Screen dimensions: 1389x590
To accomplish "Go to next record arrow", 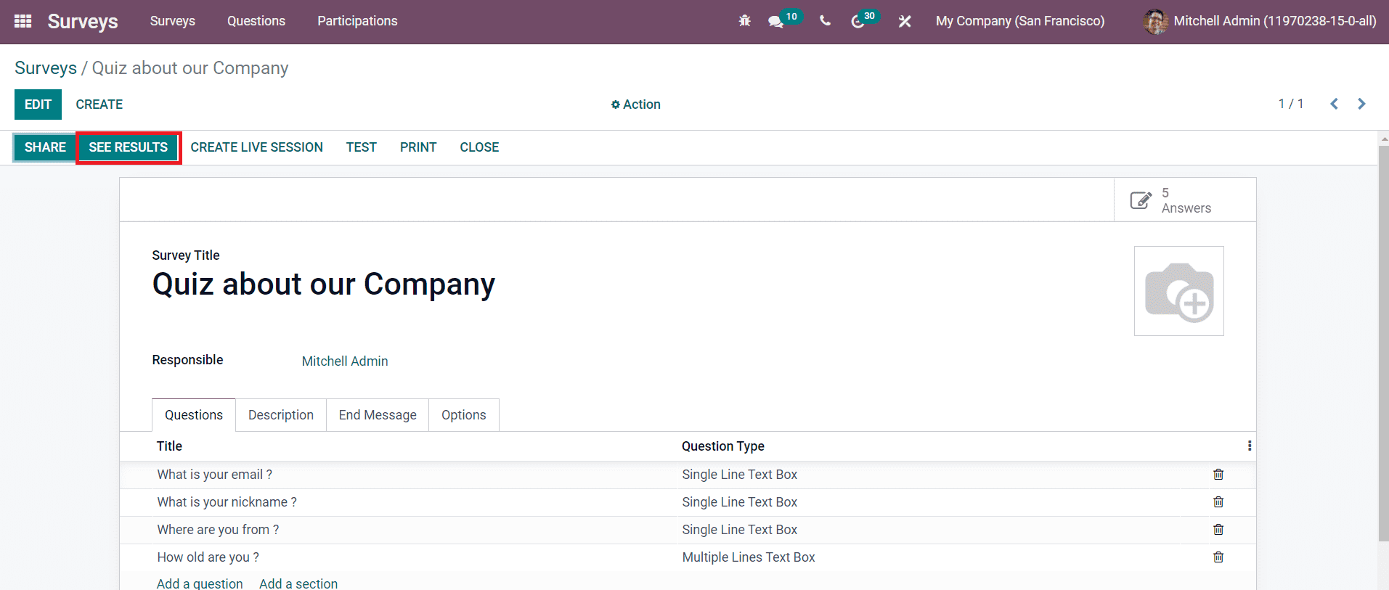I will (x=1361, y=104).
